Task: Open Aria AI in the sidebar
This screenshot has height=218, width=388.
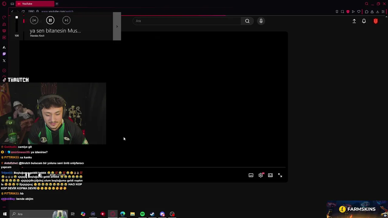Action: point(4,47)
